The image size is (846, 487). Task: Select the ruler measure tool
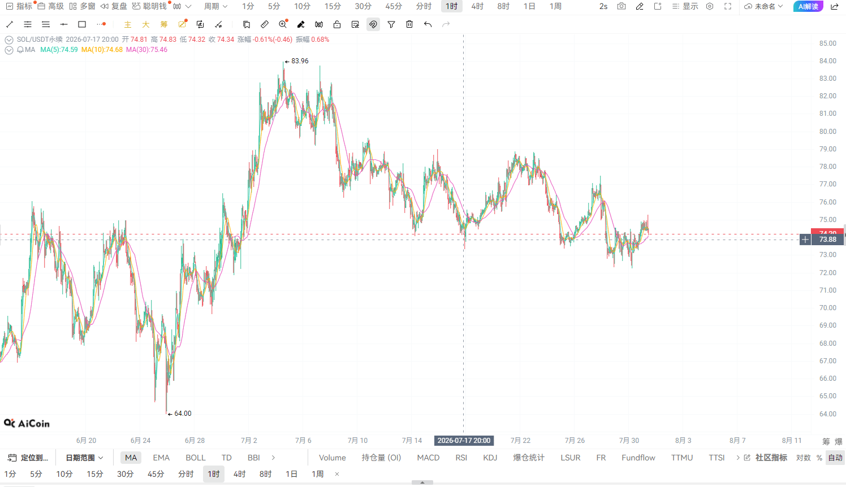[x=265, y=24]
